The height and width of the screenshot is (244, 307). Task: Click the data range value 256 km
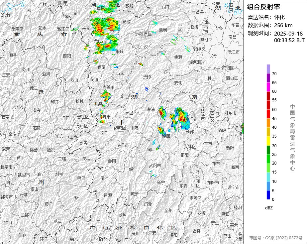pos(283,25)
